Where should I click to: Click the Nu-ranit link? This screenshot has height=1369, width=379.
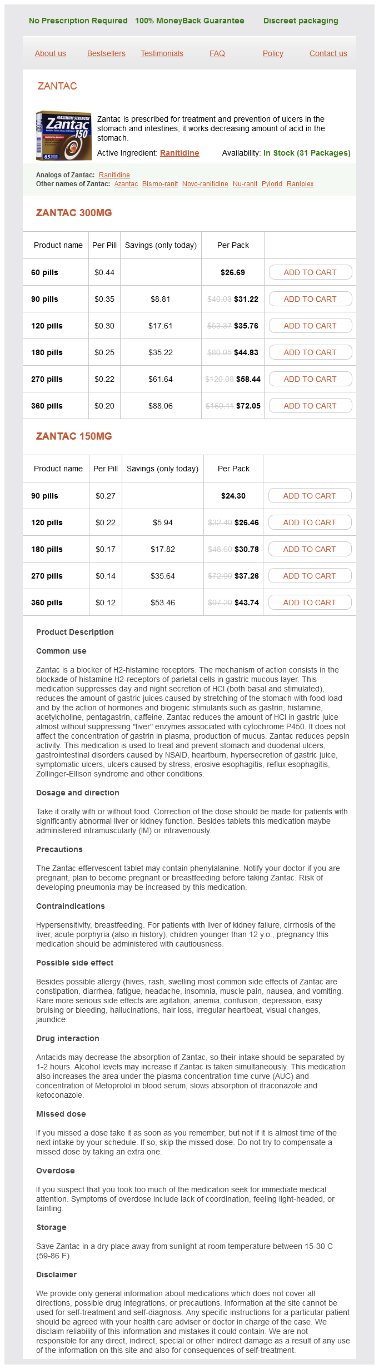click(x=245, y=184)
